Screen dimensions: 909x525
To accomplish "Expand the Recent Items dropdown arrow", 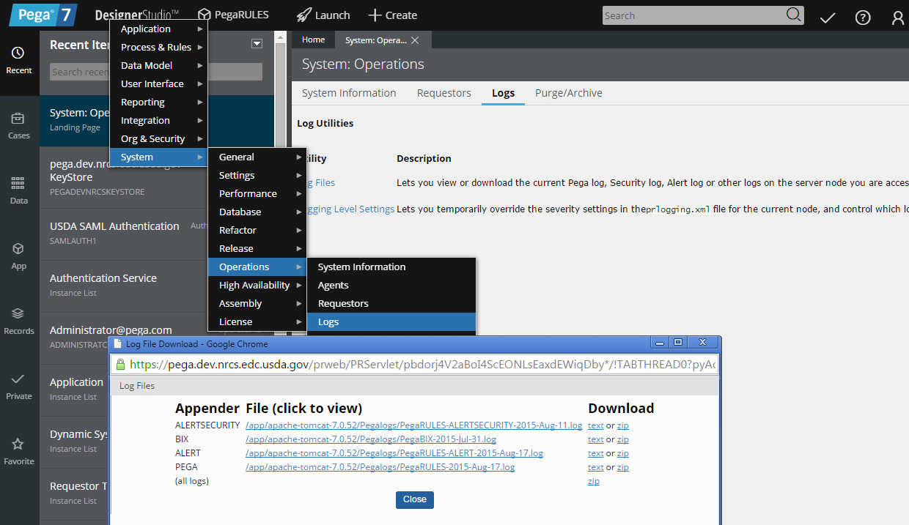I will 257,44.
